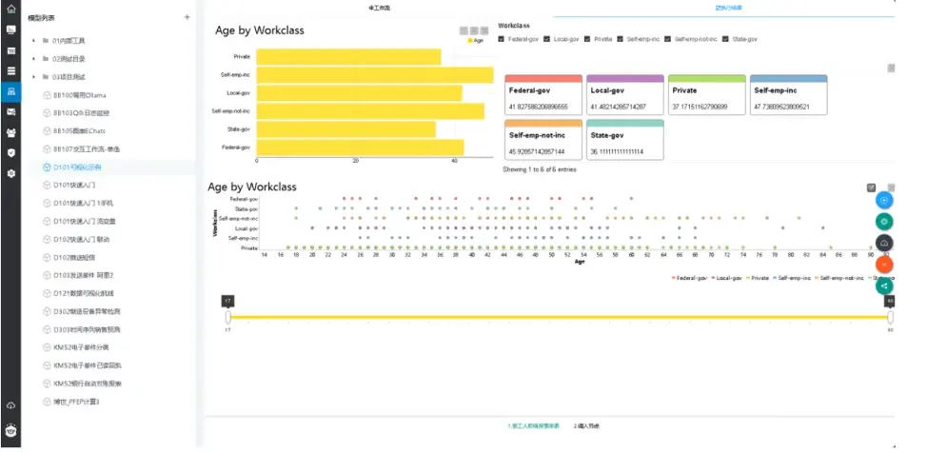
Task: Uncheck the Federal-gov workclass checkbox
Action: 503,39
